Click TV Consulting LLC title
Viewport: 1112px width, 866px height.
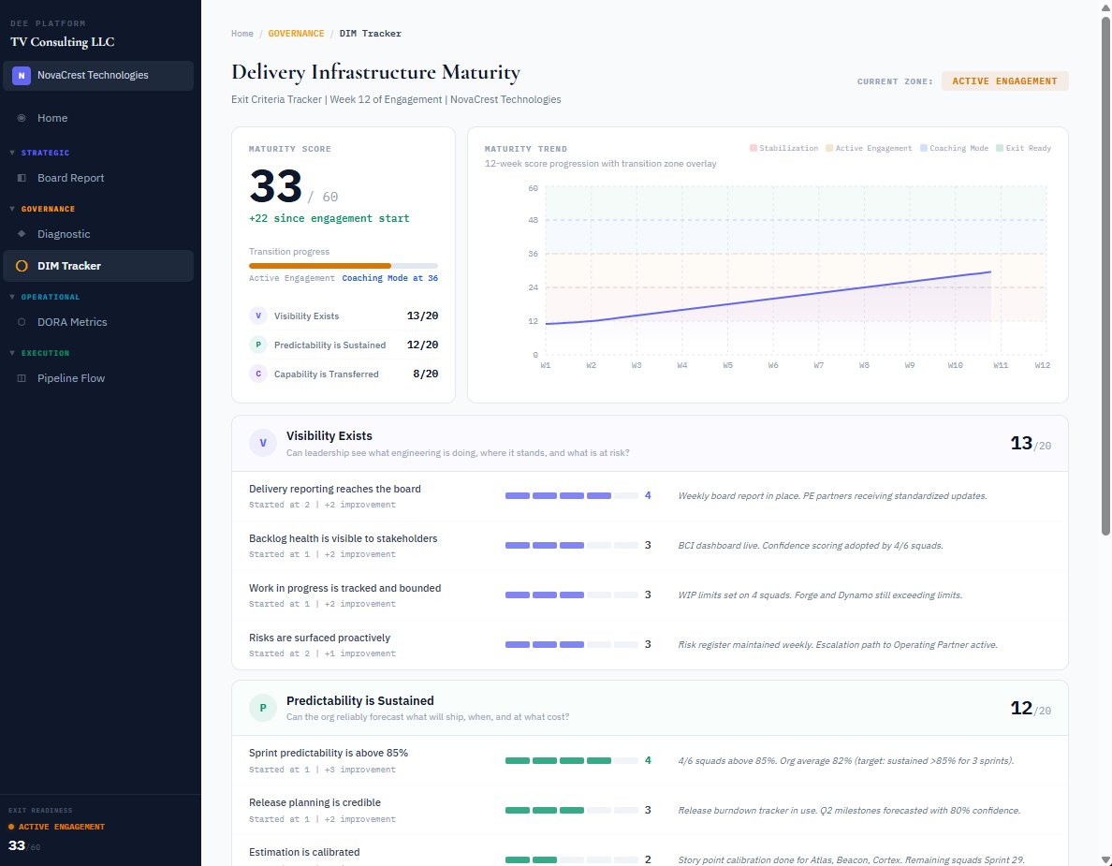click(63, 42)
